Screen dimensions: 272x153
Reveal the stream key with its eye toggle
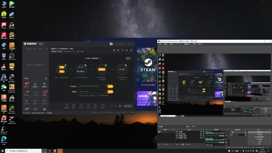(106, 91)
